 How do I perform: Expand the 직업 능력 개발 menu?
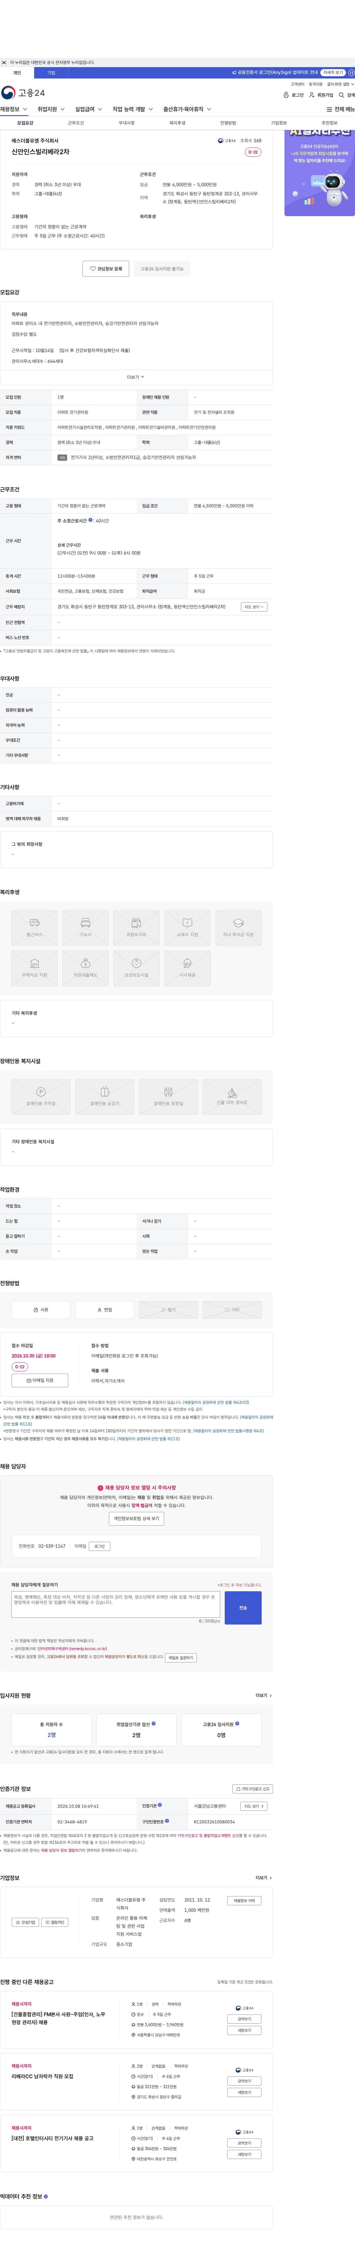(133, 110)
